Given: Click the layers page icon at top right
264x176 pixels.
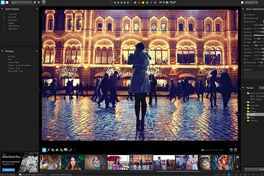Looking at the screenshot, I should coord(242,3).
